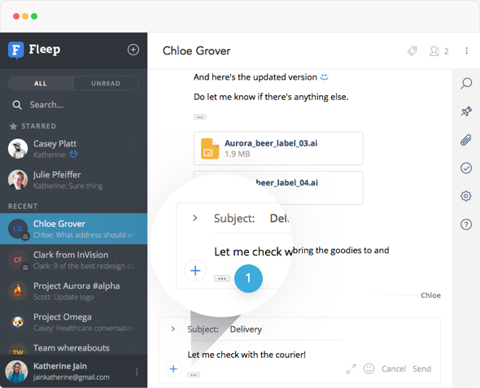Open the search magnifier in the right sidebar
Image resolution: width=480 pixels, height=388 pixels.
click(x=466, y=83)
